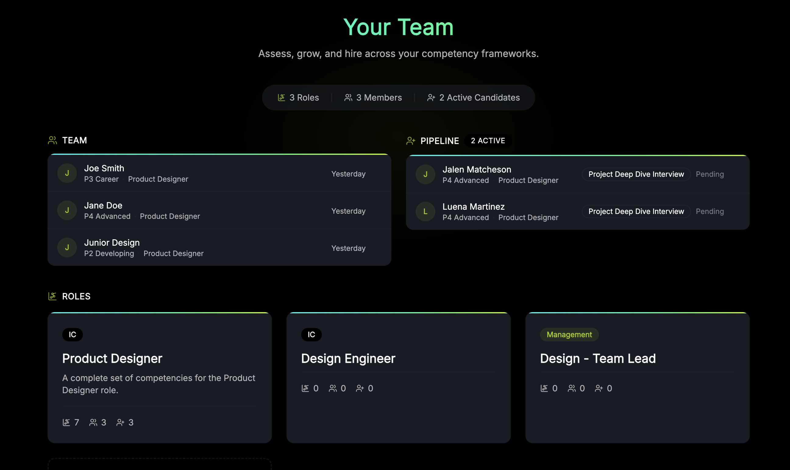790x470 pixels.
Task: Click the people icon next to TEAM heading
Action: tap(52, 140)
